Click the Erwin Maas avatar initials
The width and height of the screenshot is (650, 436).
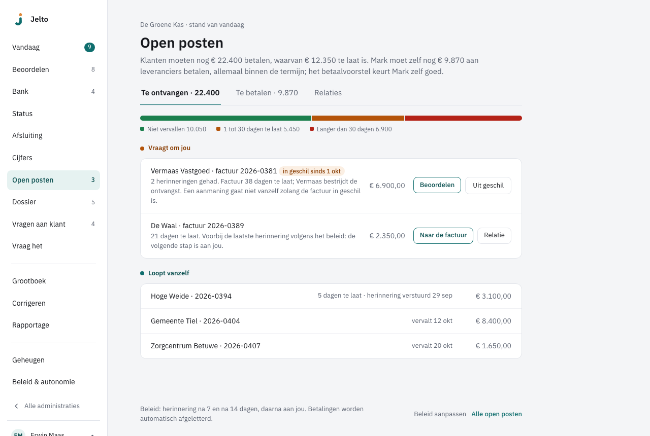(18, 434)
